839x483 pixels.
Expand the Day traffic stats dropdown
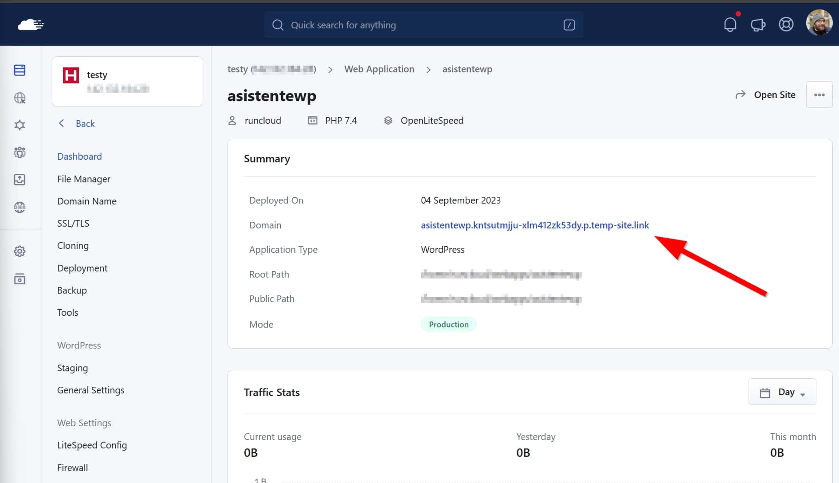[782, 392]
